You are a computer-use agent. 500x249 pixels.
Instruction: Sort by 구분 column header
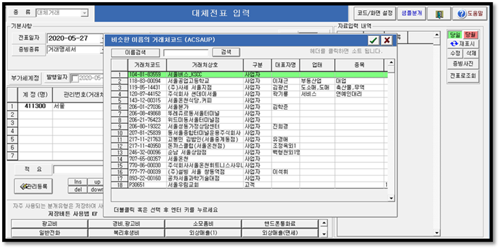pos(257,65)
